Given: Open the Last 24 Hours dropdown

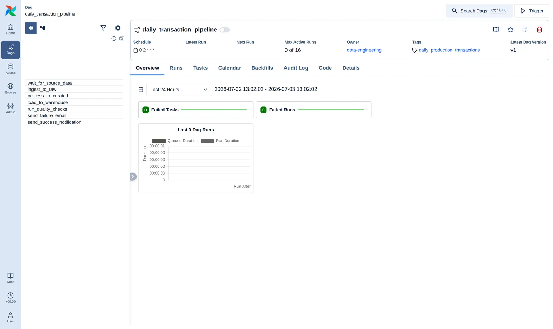Looking at the screenshot, I should click(179, 90).
